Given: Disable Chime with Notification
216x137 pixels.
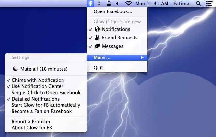Looking at the screenshot, I should click(x=46, y=80).
